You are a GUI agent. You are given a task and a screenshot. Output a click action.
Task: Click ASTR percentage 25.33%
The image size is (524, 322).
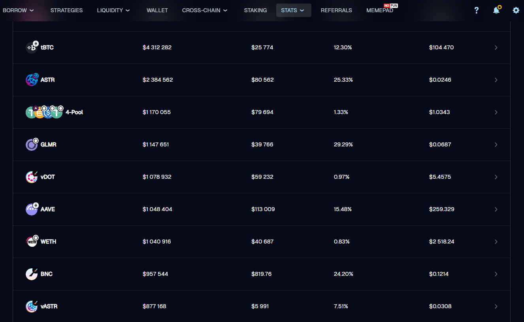click(343, 80)
